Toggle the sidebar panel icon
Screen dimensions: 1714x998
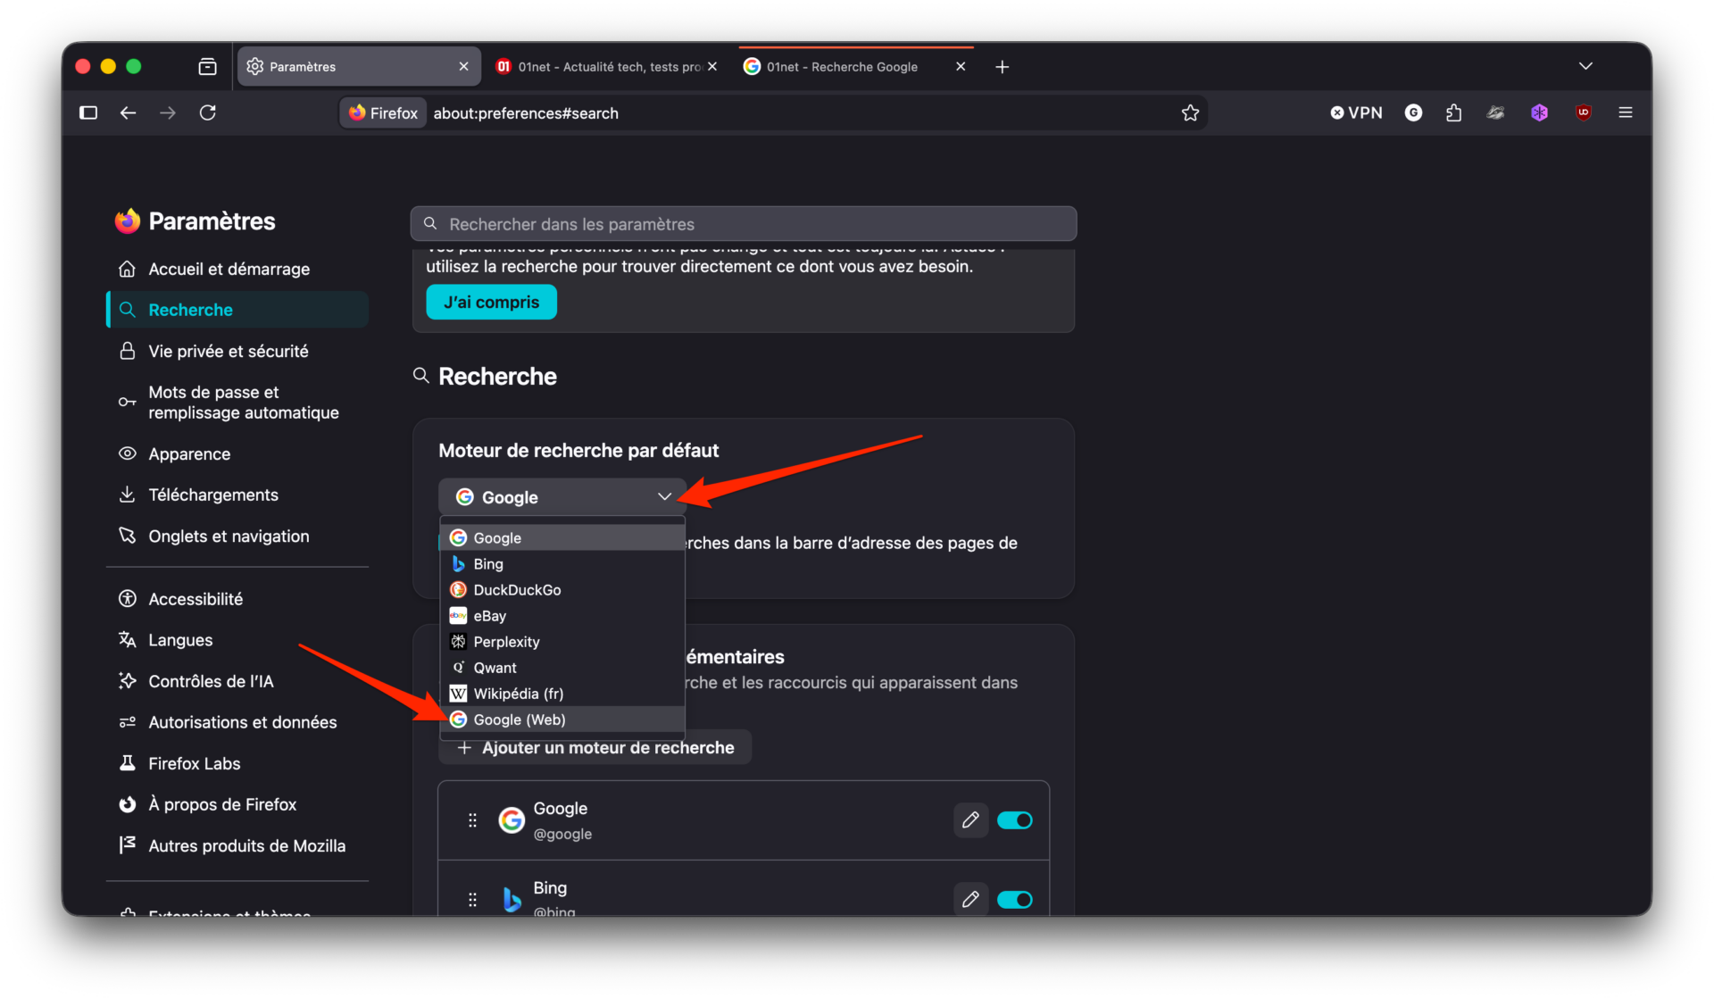(x=88, y=112)
